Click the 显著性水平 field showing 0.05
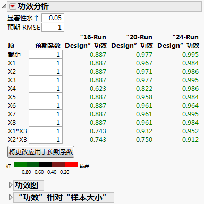204x204 pixels. [x=53, y=18]
